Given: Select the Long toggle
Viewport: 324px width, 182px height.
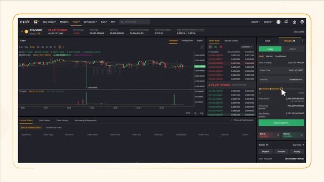Looking at the screenshot, I should click(x=270, y=49).
